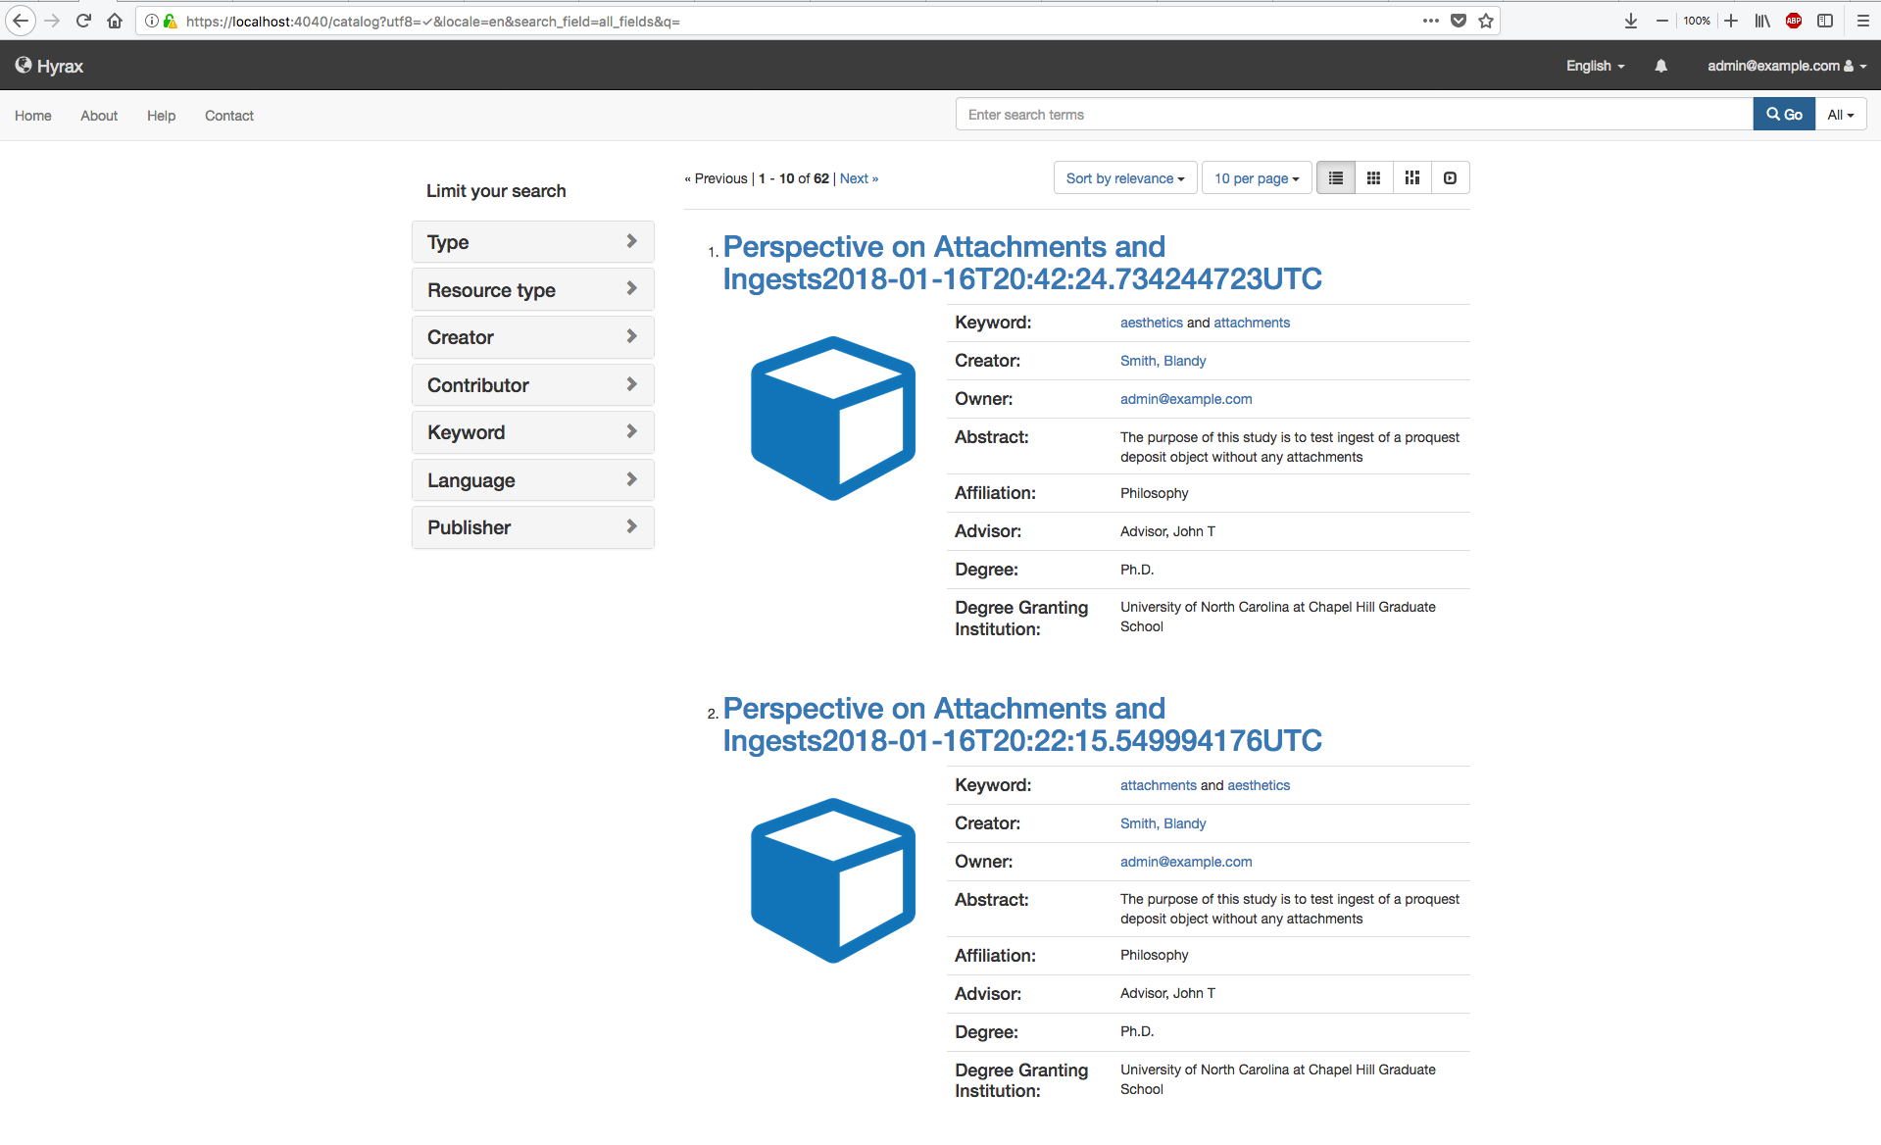Click attachments keyword in second result
Viewport: 1881px width, 1145px height.
(x=1159, y=785)
